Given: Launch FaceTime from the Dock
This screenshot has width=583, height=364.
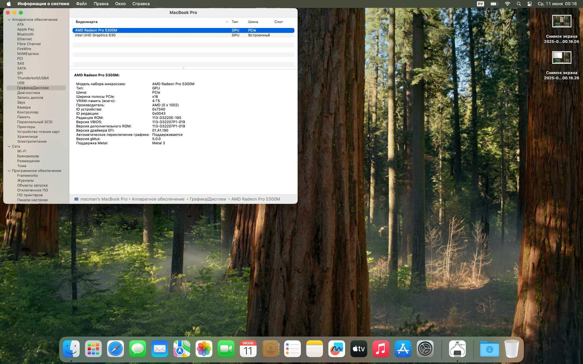Looking at the screenshot, I should click(x=226, y=349).
